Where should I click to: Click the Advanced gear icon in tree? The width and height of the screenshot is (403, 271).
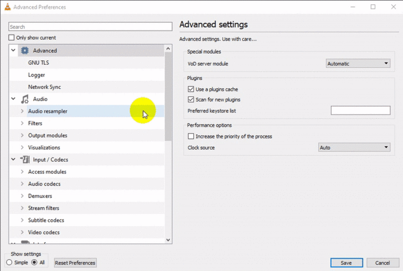(x=25, y=50)
